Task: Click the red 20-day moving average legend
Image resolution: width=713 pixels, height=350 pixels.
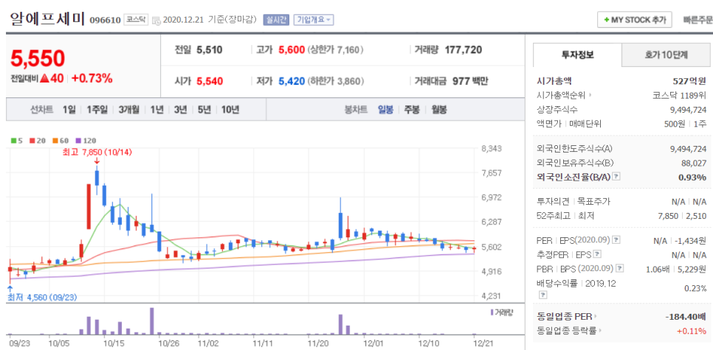Action: click(x=36, y=140)
